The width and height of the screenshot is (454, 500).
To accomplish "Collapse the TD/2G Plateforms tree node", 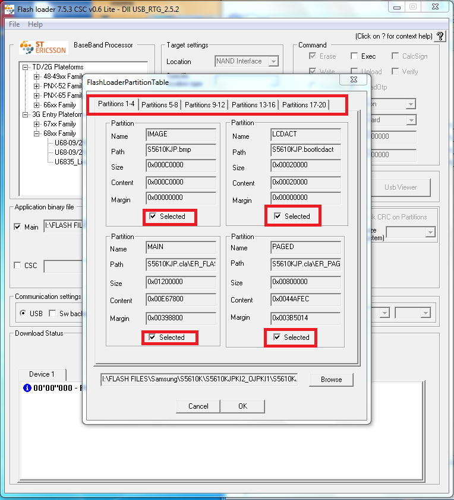I will (x=25, y=67).
